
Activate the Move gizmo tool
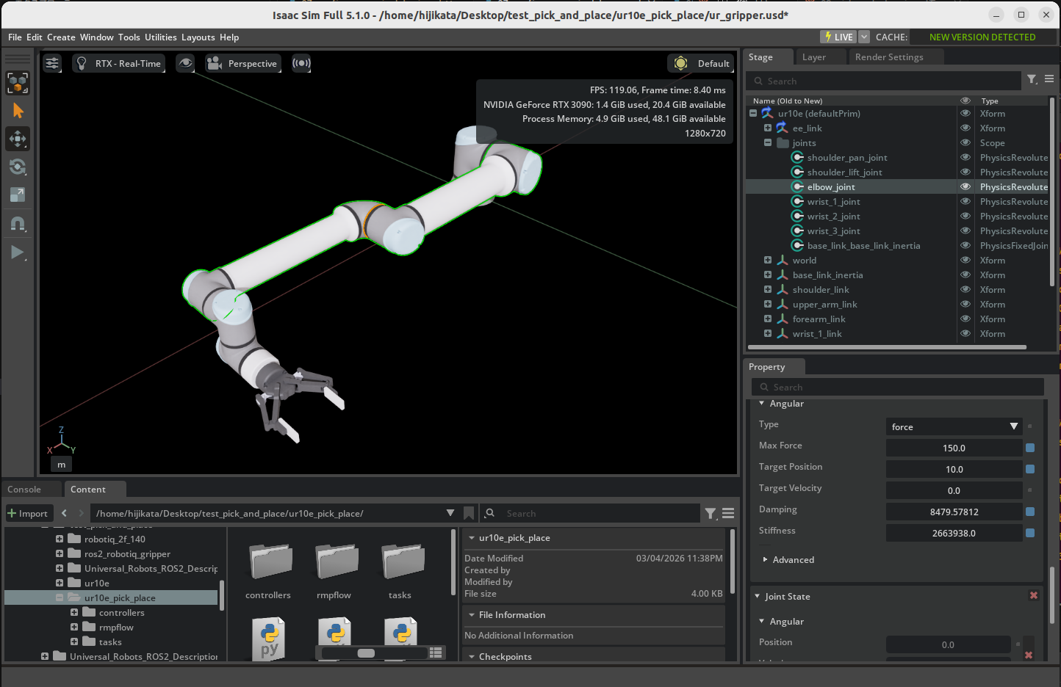coord(18,139)
